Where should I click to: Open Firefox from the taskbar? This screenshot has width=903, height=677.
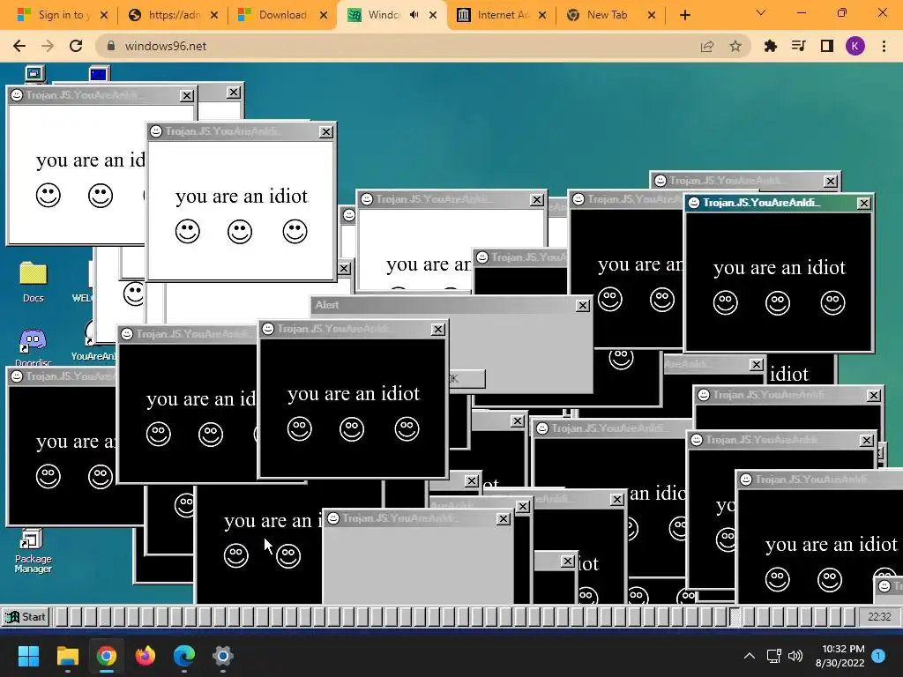pyautogui.click(x=146, y=656)
